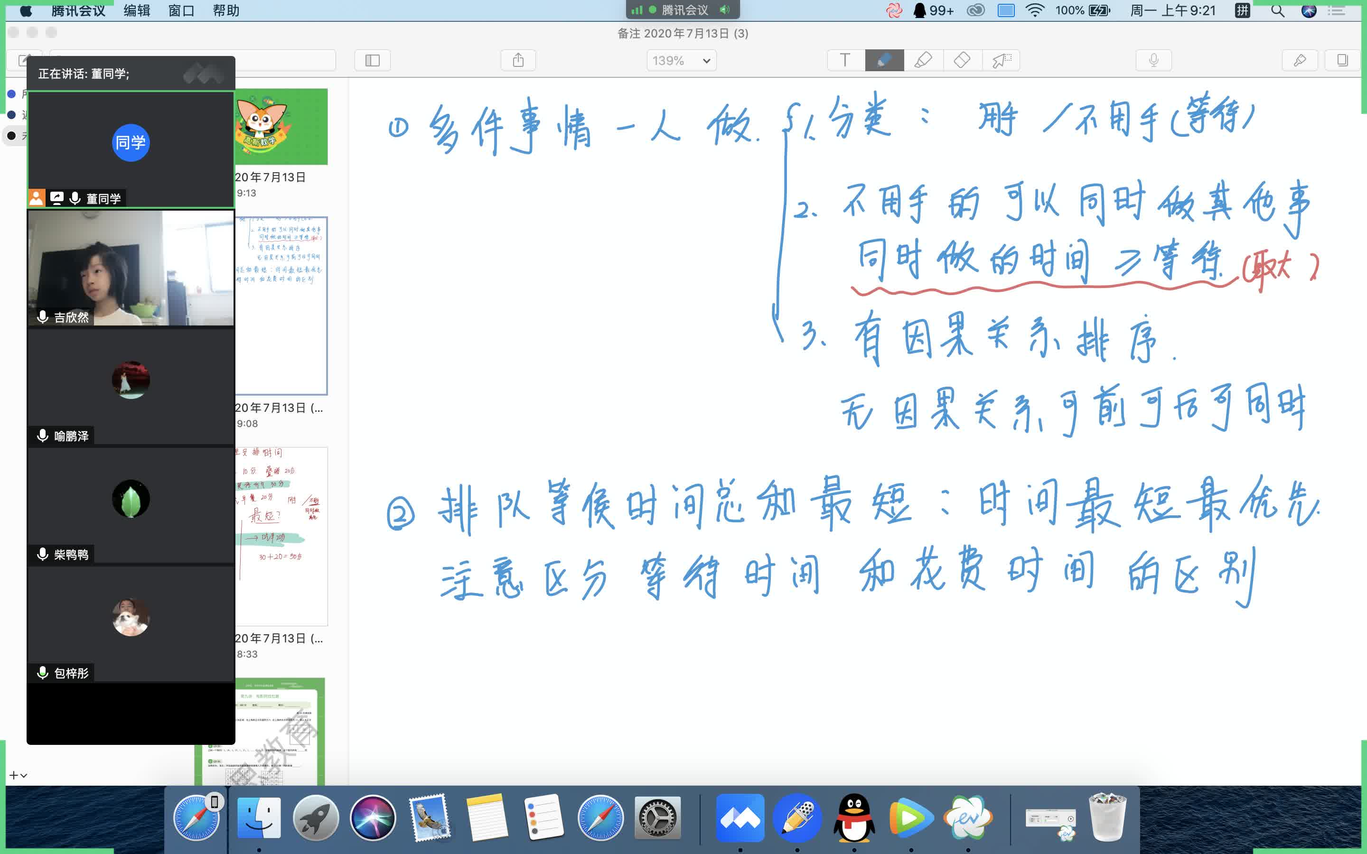Click the add subject plus dropdown
The height and width of the screenshot is (854, 1367).
pos(18,776)
